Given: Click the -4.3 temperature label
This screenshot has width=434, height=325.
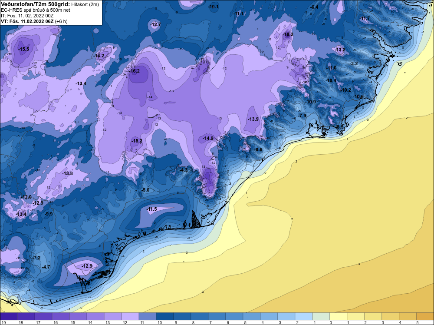Looking at the screenshot, I should point(183,170).
